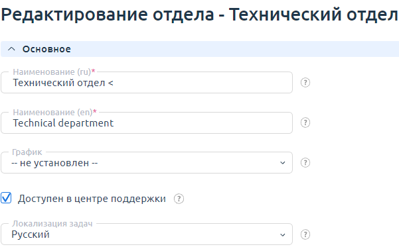
Task: Collapse section using chevron icon before Основное
Action: (11, 49)
